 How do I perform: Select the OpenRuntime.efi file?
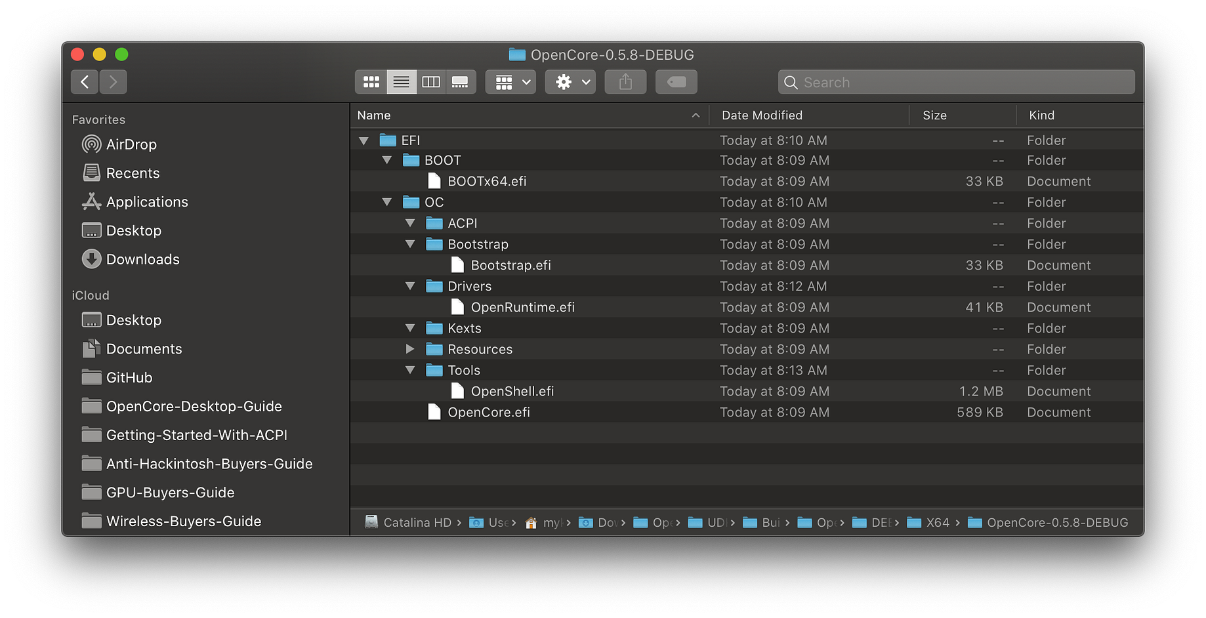coord(747,307)
